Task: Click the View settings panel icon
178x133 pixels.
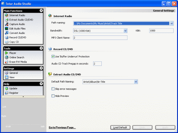Action: point(7,77)
